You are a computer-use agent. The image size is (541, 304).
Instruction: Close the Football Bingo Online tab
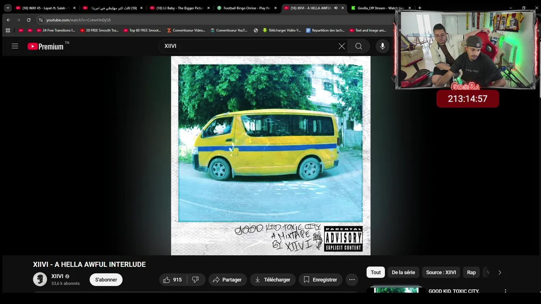pos(276,8)
